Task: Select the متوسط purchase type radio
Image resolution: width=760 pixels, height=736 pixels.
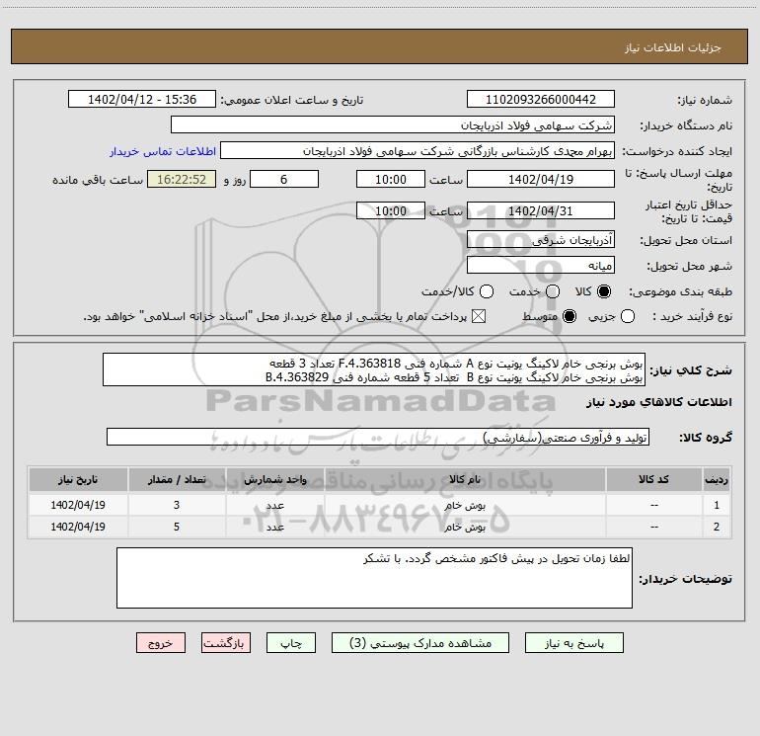Action: [x=570, y=316]
